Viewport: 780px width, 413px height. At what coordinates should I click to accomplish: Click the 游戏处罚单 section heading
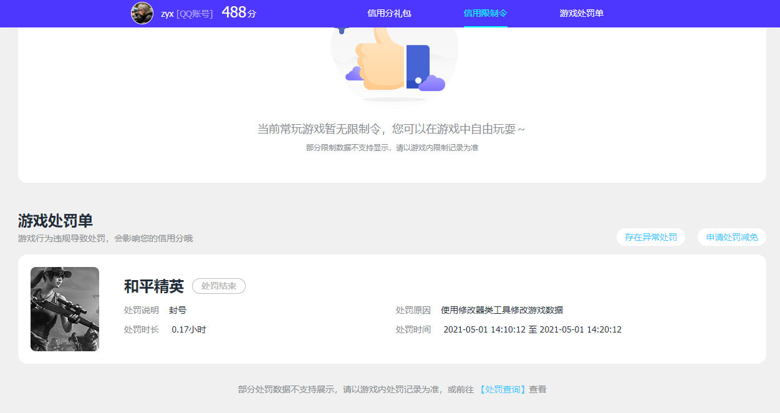(x=55, y=221)
